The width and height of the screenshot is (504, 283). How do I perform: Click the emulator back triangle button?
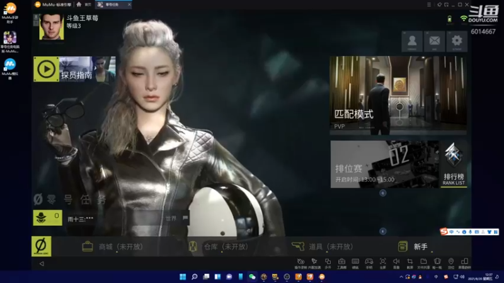point(42,264)
